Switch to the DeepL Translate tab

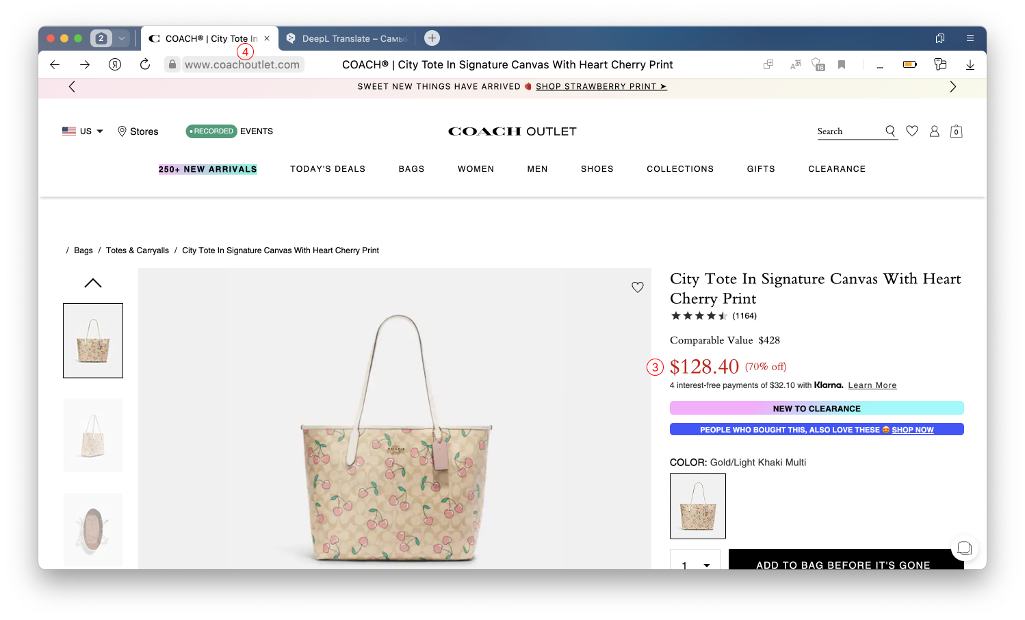coord(349,39)
